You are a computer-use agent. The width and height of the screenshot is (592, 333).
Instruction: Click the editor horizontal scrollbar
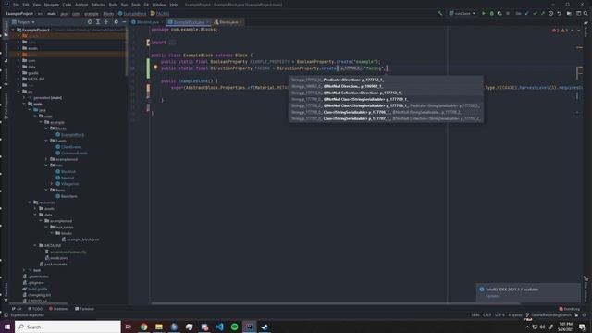click(335, 302)
